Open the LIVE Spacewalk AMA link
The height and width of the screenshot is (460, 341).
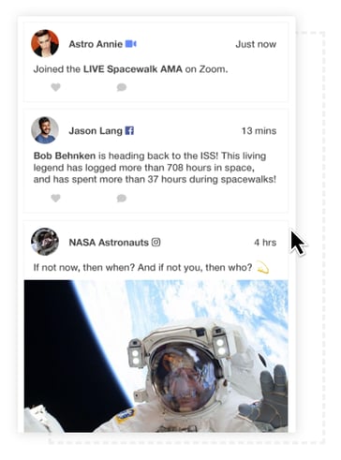coord(133,69)
